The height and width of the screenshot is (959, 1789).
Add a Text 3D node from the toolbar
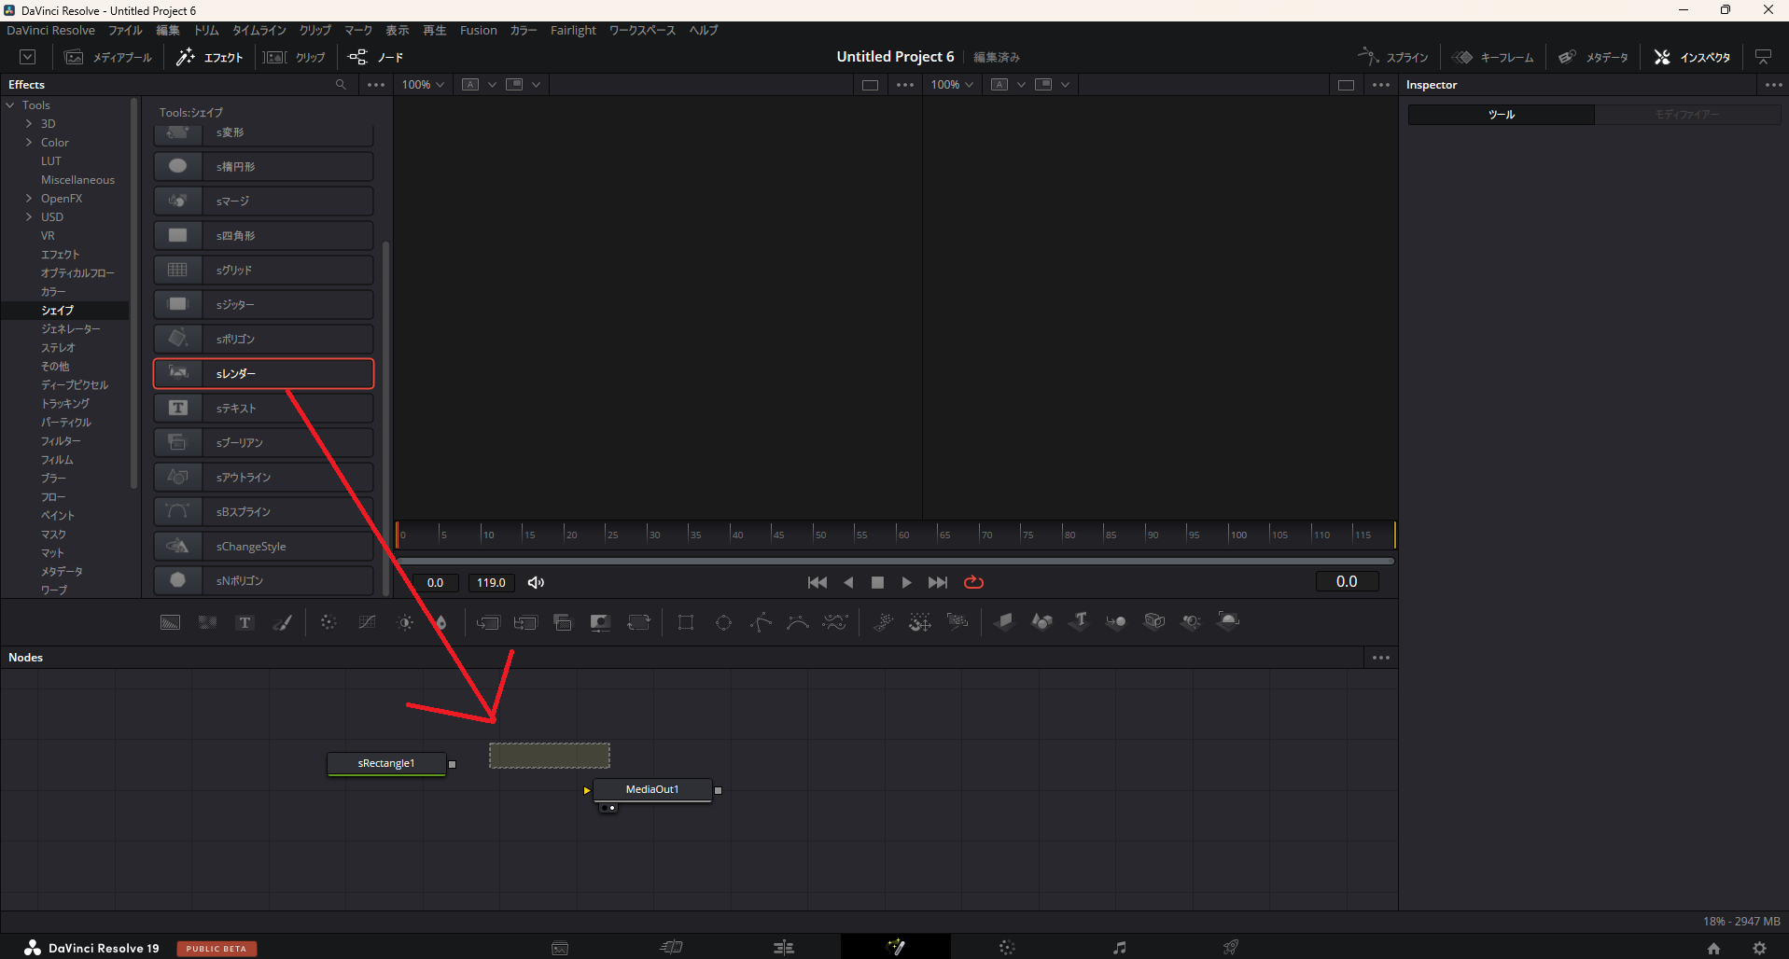pyautogui.click(x=1080, y=621)
